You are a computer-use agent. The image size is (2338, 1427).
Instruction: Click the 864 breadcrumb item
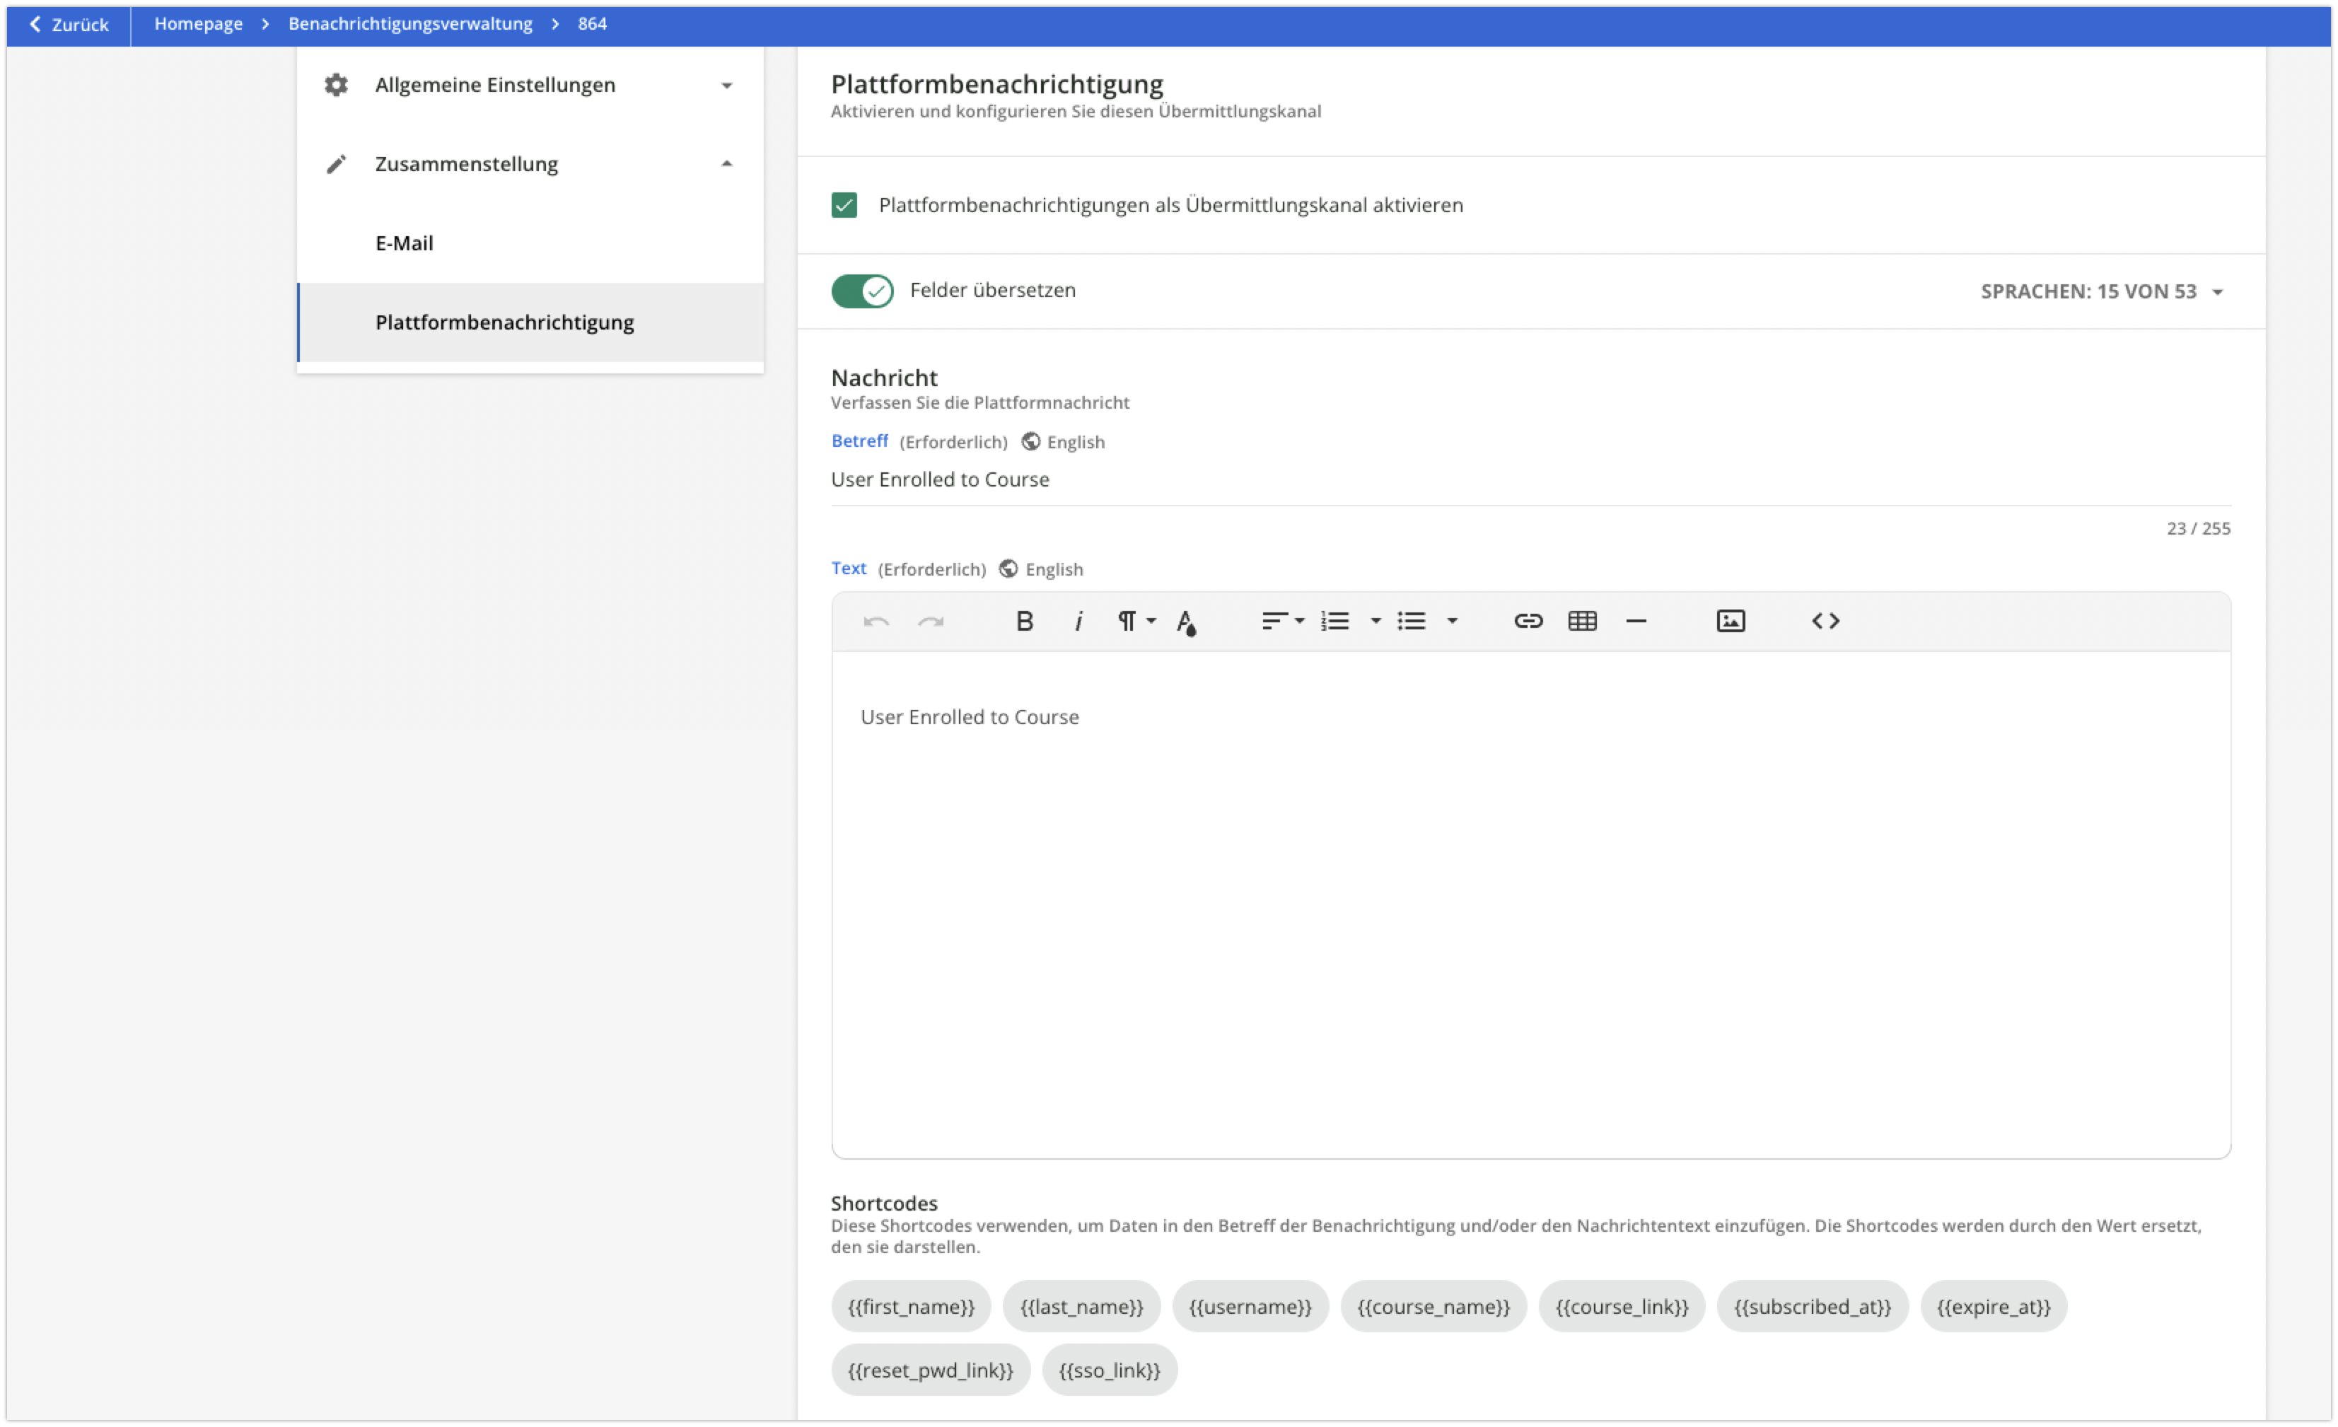click(592, 24)
